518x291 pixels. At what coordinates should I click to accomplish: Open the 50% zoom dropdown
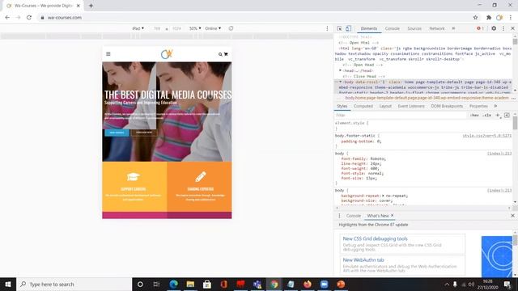tap(195, 28)
